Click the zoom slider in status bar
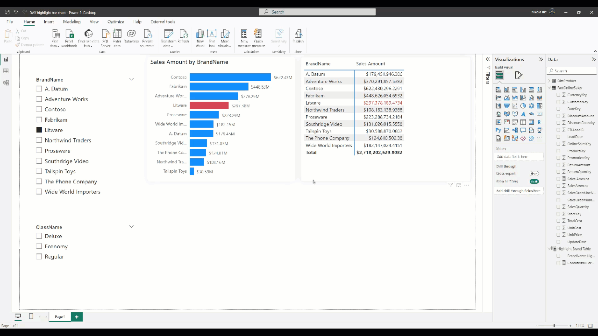The width and height of the screenshot is (598, 336). click(x=554, y=325)
